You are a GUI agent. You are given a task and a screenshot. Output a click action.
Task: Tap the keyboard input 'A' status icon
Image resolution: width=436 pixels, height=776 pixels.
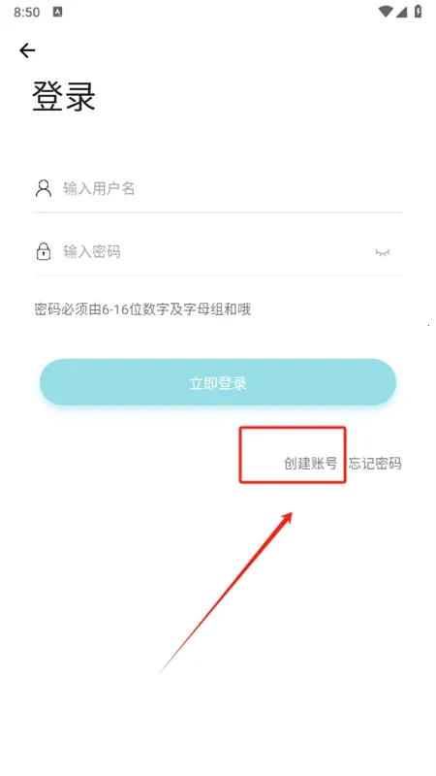point(57,12)
